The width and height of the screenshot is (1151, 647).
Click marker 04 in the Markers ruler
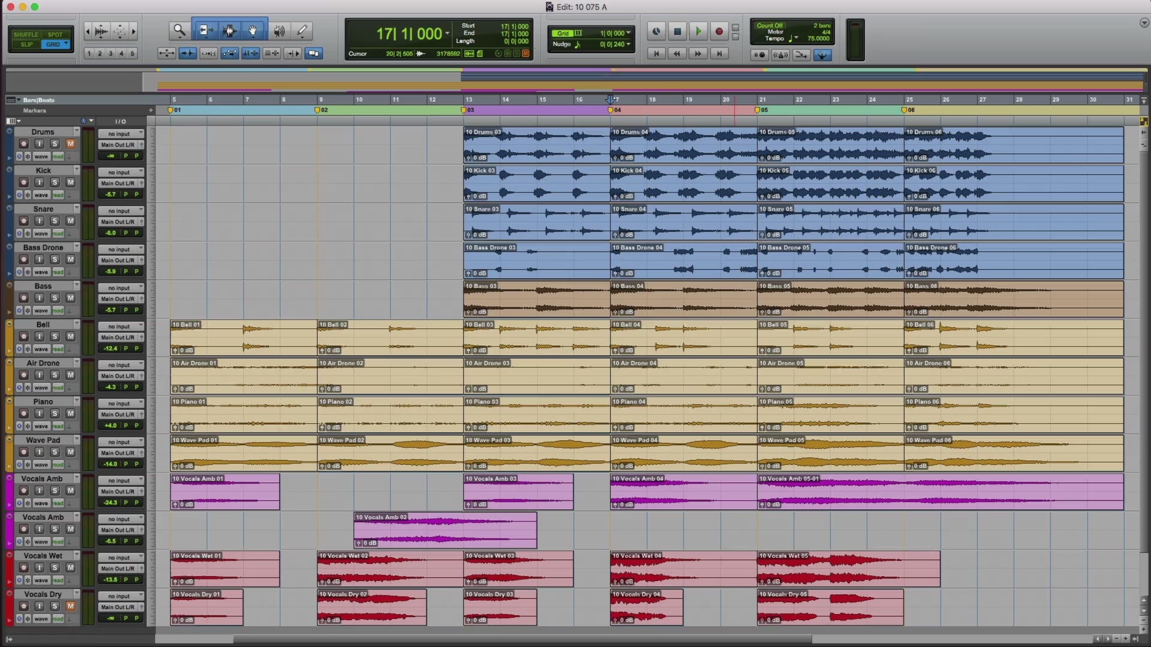[x=611, y=110]
